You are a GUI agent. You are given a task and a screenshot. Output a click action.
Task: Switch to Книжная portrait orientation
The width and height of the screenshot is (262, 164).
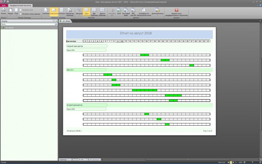pos(46,12)
